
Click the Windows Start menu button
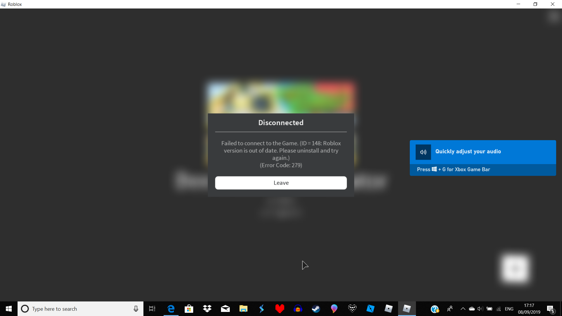[8, 309]
